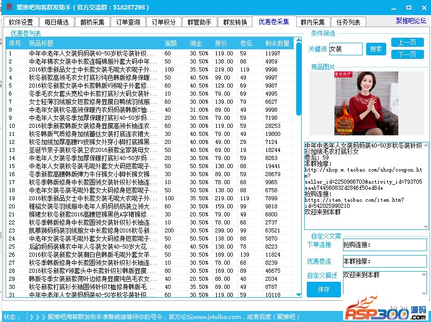This screenshot has height=322, width=431.
Task: Click the 自定义描述 text area
Action: tap(382, 283)
